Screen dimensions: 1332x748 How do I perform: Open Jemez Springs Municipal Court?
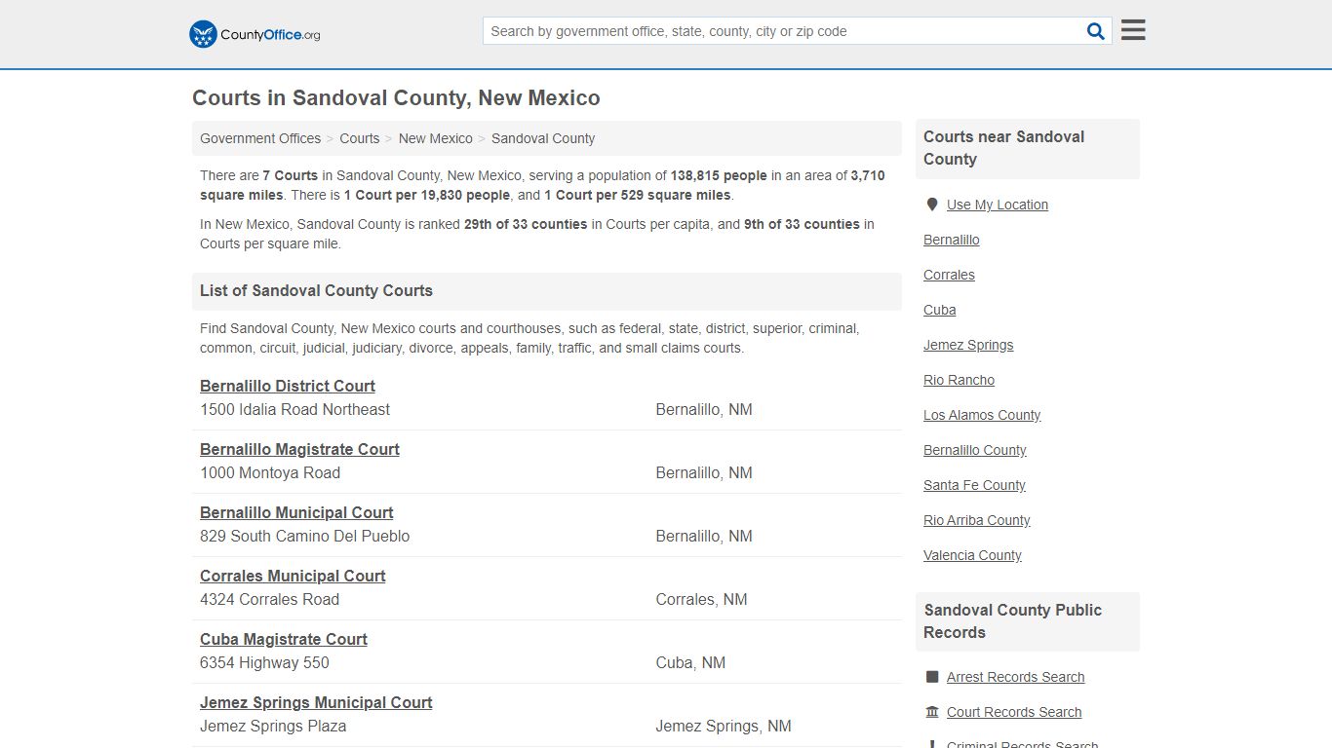pyautogui.click(x=316, y=702)
